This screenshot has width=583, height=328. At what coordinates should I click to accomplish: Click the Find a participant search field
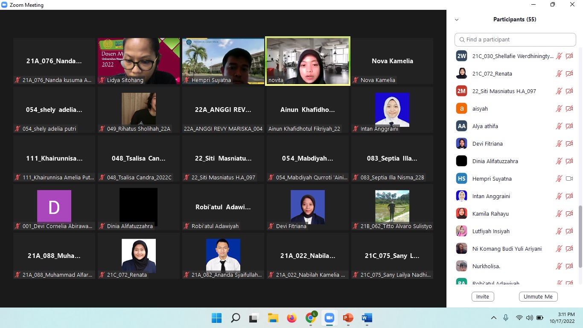(x=515, y=39)
